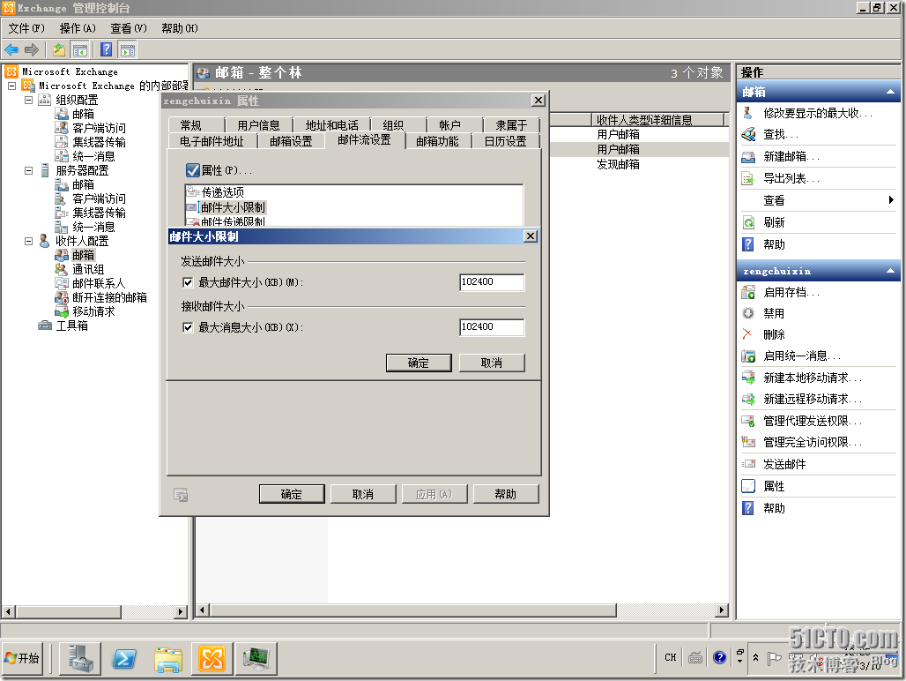
Task: Click the 禁用 disable icon
Action: click(748, 313)
